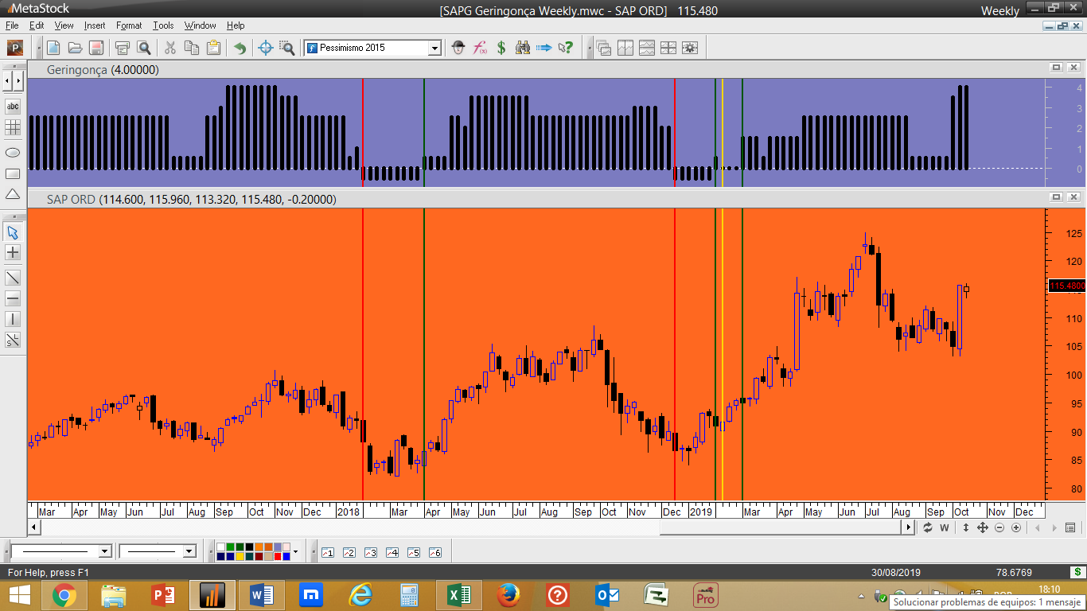Click the green dollar sign toolbar icon
Viewport: 1087px width, 611px height.
click(x=501, y=48)
